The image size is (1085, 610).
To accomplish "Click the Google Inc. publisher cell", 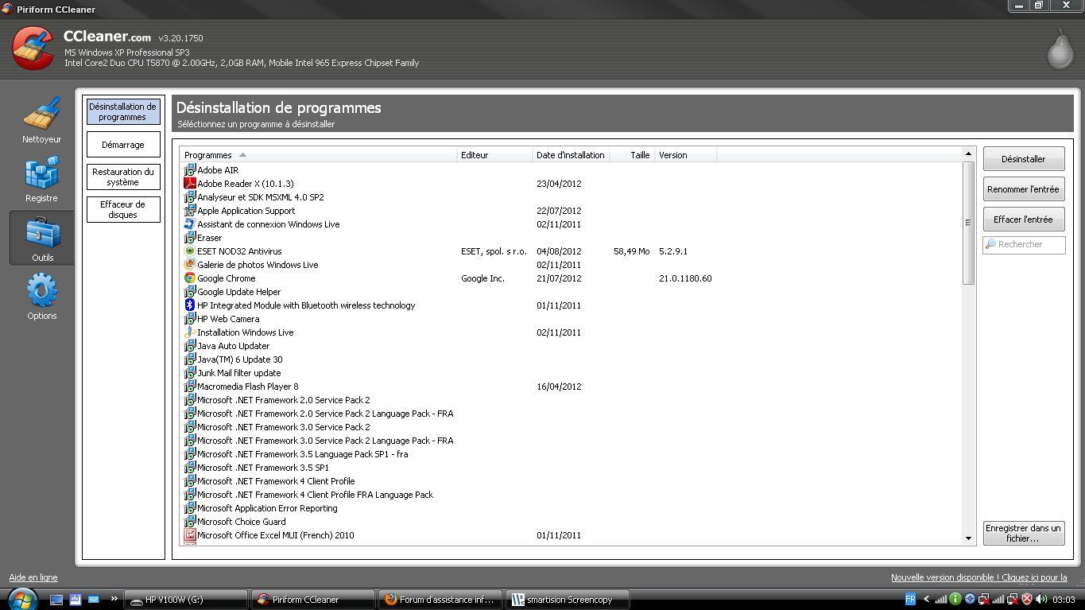I will [x=482, y=278].
